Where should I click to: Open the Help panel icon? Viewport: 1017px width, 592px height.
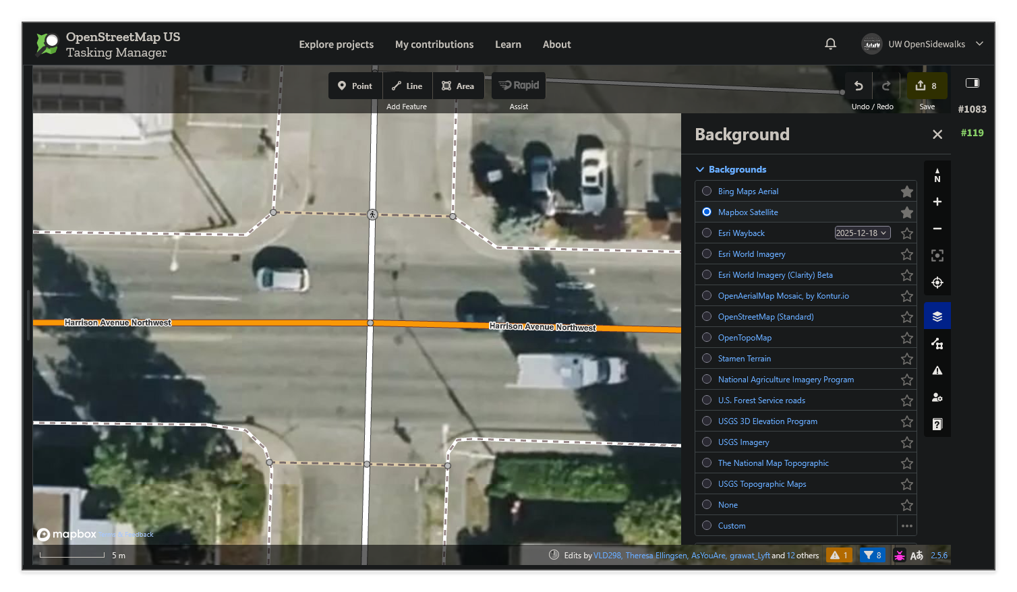(937, 423)
